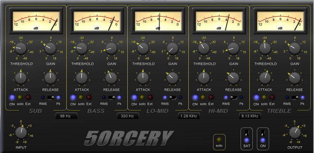314x153 pixels.
Task: Click the INPUT level knob
Action: pos(21,132)
